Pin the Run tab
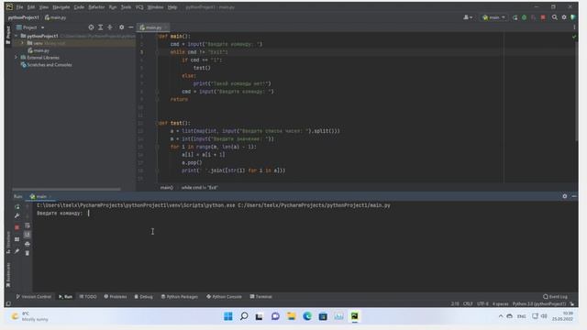The width and height of the screenshot is (587, 330). point(17,251)
